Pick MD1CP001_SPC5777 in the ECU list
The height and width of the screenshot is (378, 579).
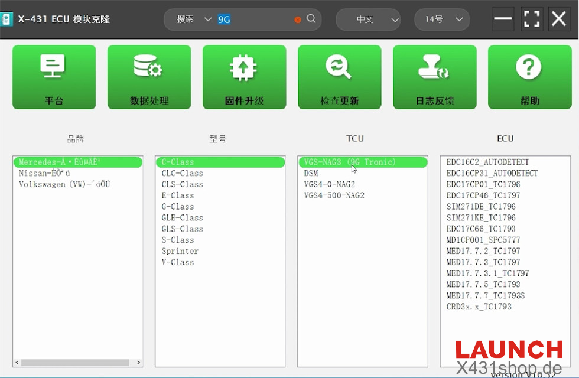[x=483, y=240]
